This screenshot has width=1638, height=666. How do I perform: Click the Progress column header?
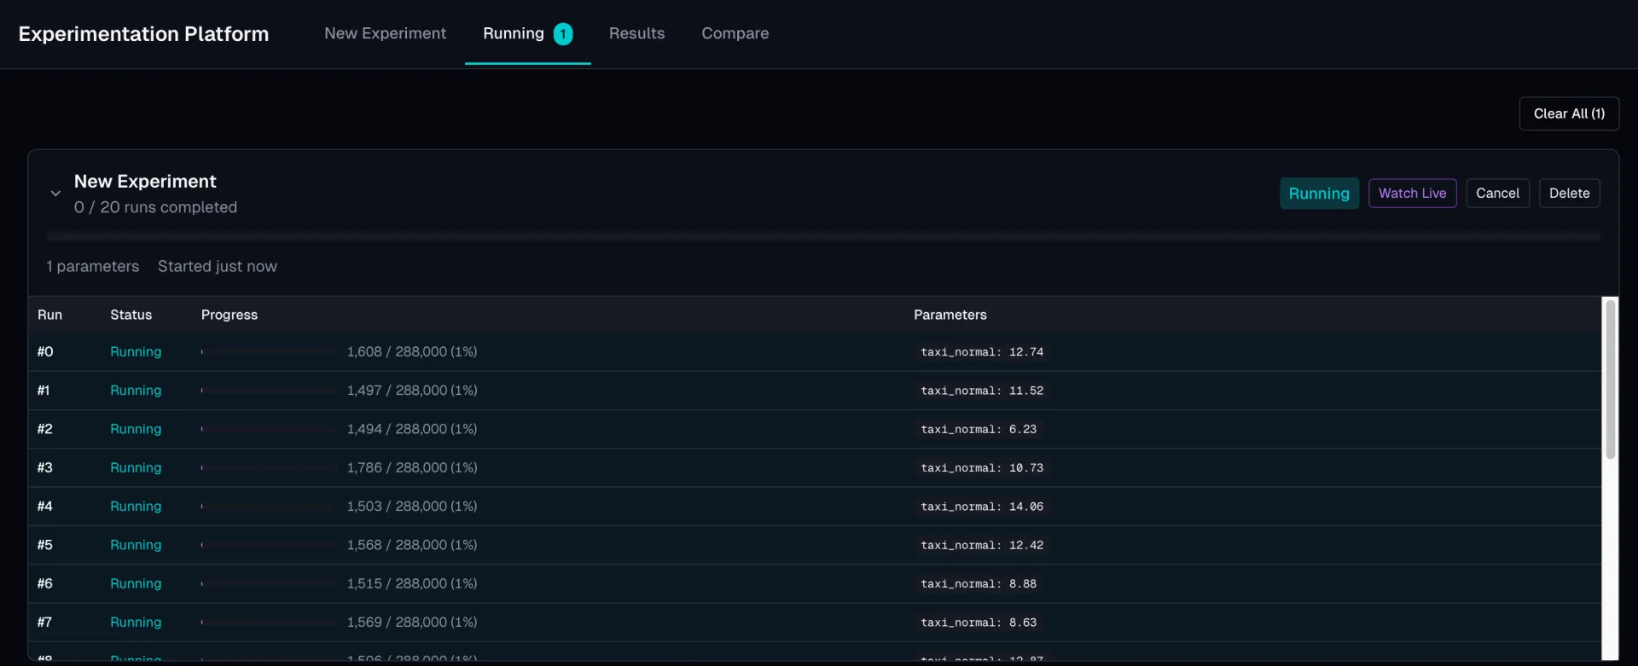point(229,316)
